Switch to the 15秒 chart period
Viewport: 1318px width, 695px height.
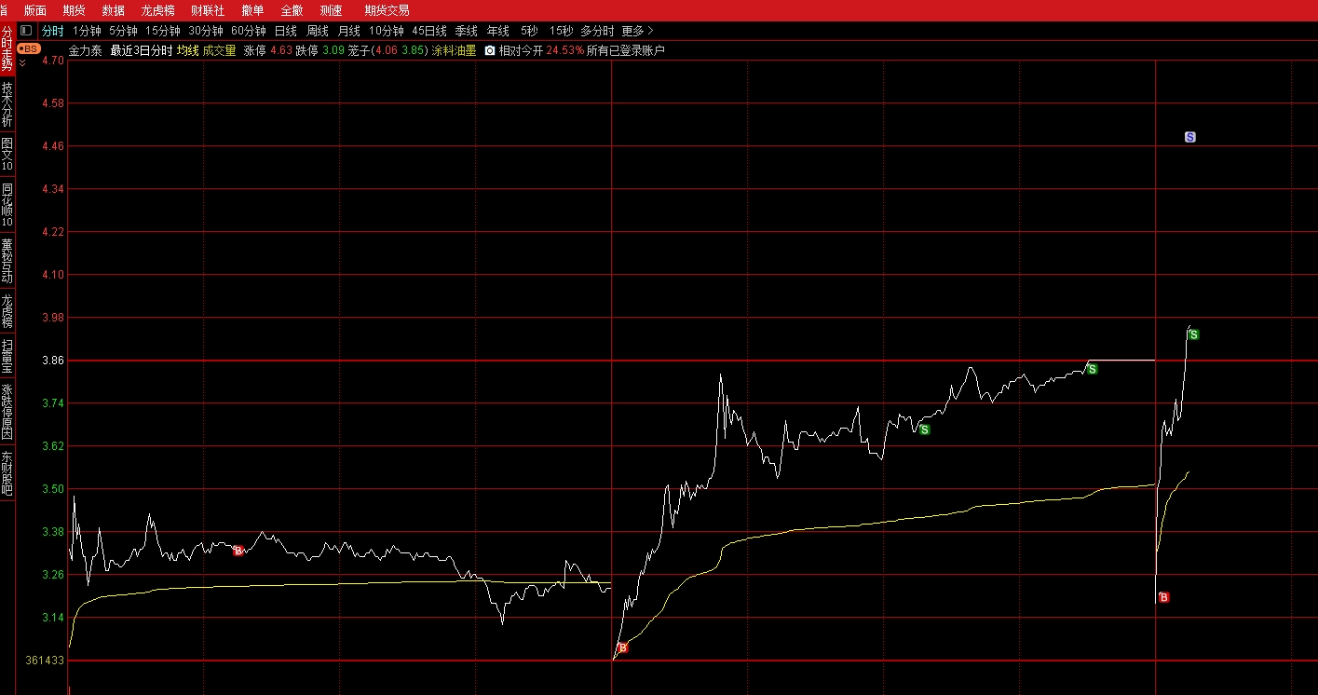(561, 31)
